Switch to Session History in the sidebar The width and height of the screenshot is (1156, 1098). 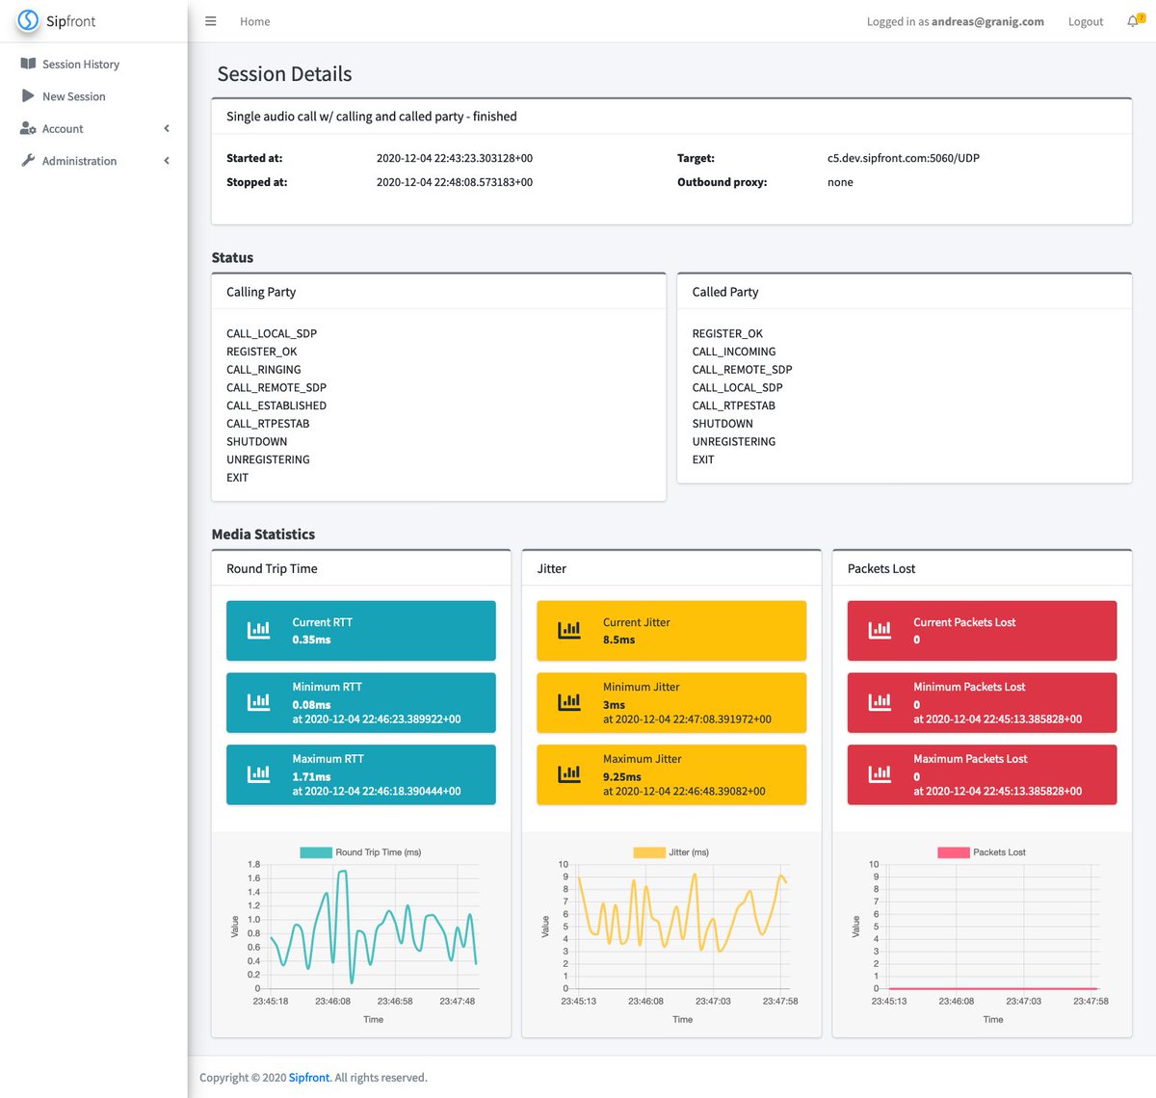[x=80, y=64]
